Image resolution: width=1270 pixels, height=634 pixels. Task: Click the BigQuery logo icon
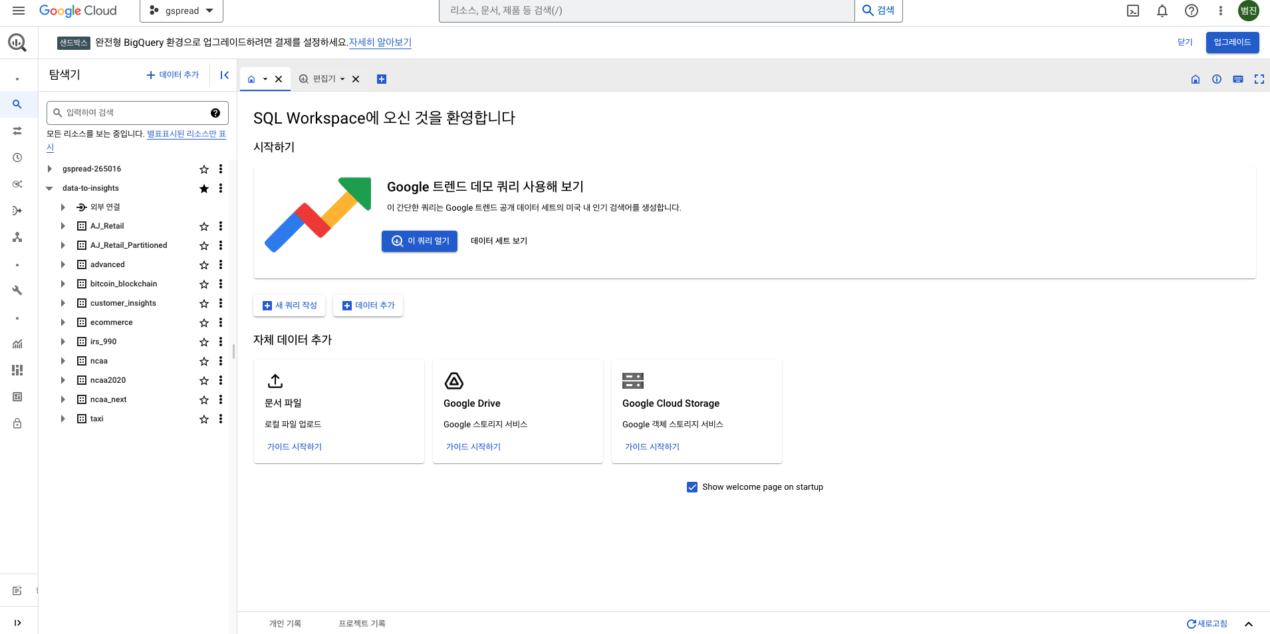coord(17,43)
